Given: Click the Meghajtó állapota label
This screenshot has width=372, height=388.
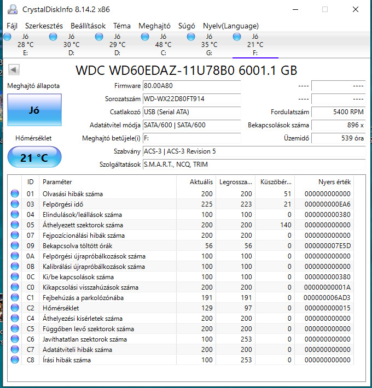Looking at the screenshot, I should [33, 86].
